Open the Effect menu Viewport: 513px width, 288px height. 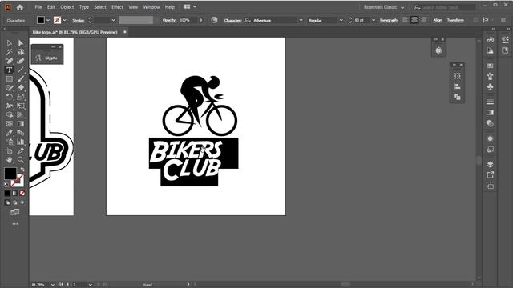[x=117, y=7]
